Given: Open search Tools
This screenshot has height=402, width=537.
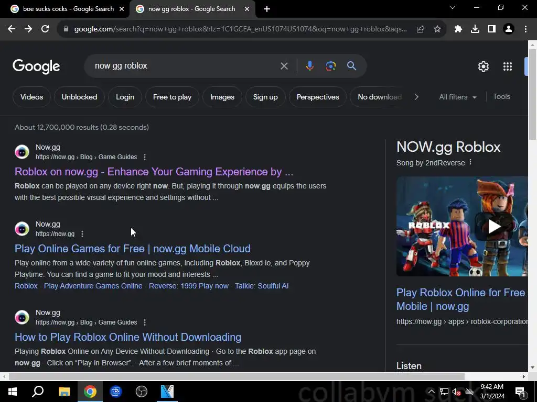Looking at the screenshot, I should [501, 97].
